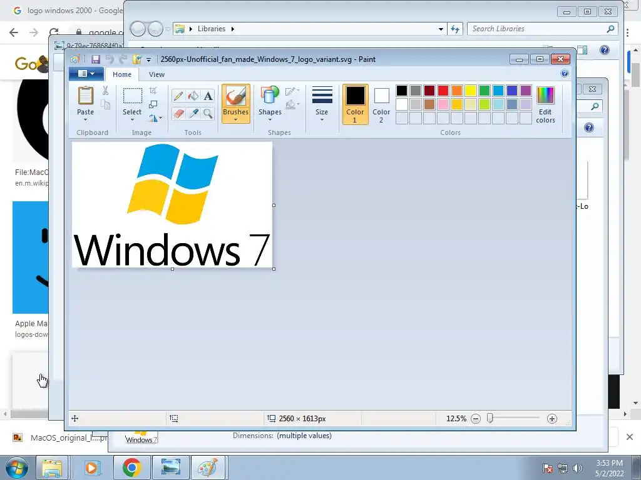
Task: Pick the pink color swatch
Action: pos(443,104)
